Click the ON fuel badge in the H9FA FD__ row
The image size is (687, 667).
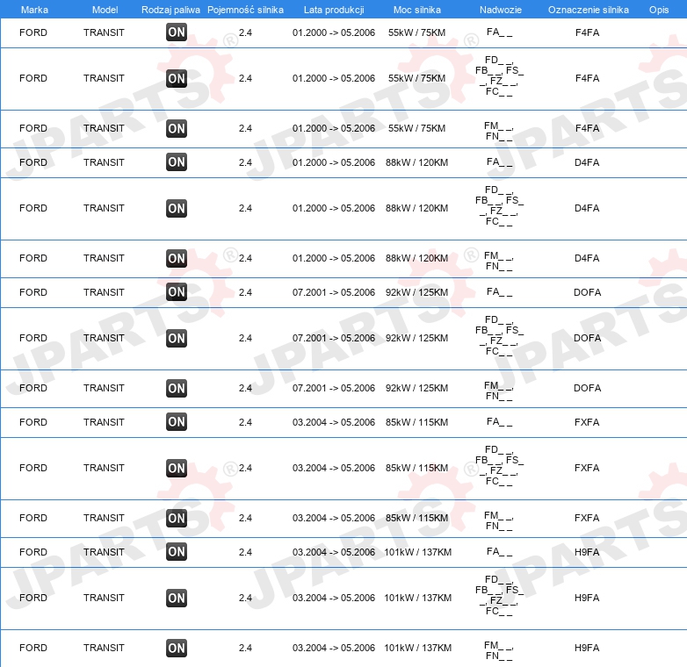[x=177, y=599]
